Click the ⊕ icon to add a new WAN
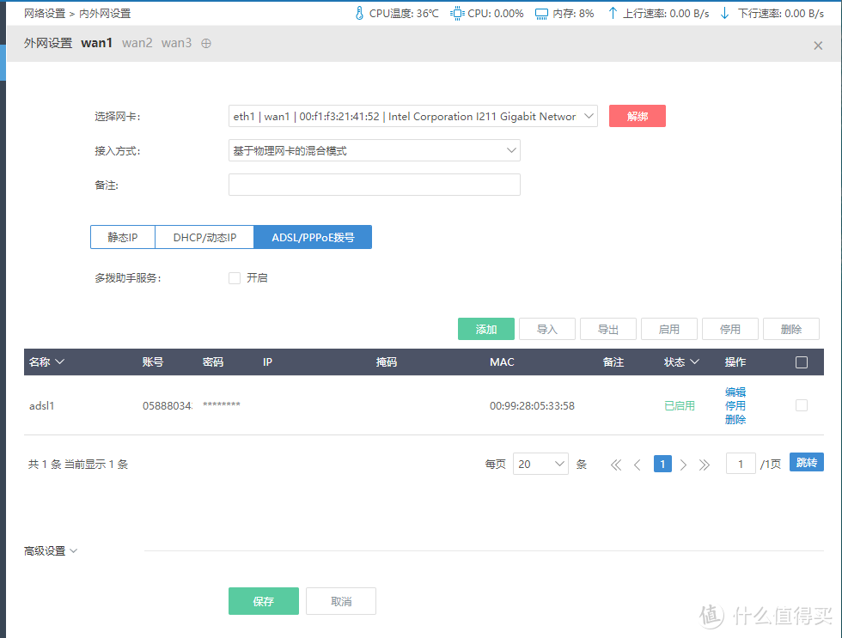The height and width of the screenshot is (638, 842). (x=205, y=41)
